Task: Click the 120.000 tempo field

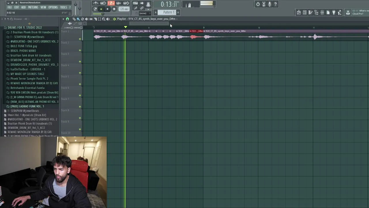Action: (124, 9)
